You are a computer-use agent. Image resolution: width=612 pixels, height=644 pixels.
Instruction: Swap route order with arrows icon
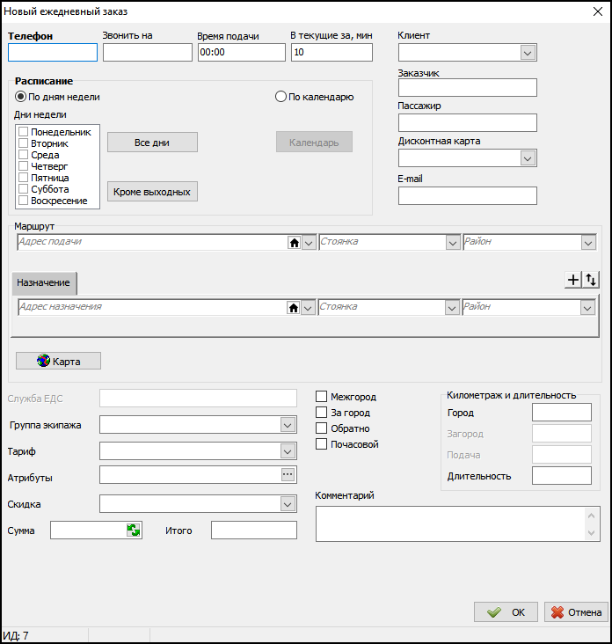[591, 280]
